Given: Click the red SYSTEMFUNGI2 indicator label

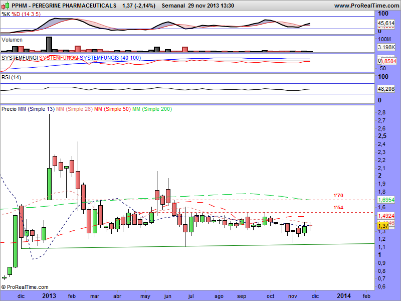Looking at the screenshot, I should [x=59, y=58].
